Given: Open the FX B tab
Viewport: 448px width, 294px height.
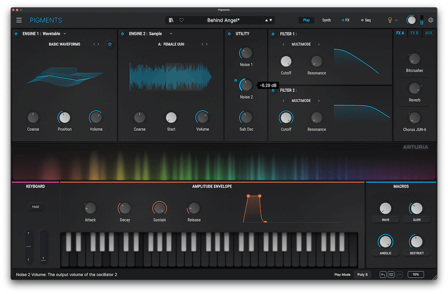Looking at the screenshot, I should [x=414, y=33].
